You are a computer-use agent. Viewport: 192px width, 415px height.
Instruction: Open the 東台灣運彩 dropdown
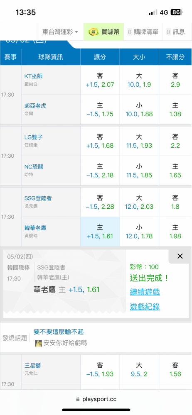click(x=60, y=32)
